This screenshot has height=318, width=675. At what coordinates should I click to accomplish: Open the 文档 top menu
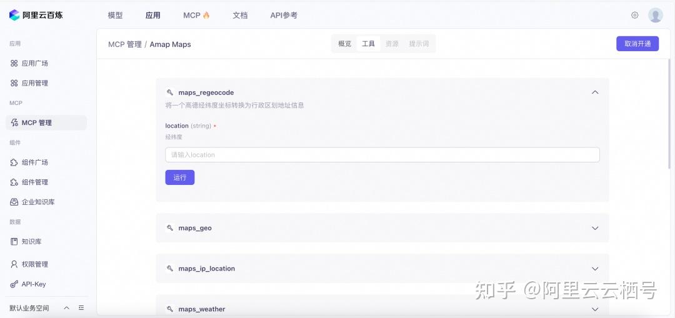click(x=240, y=15)
